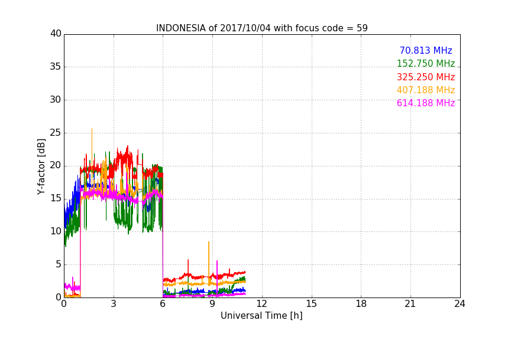511x340 pixels.
Task: Click the x-axis tick value 21
Action: tap(410, 304)
